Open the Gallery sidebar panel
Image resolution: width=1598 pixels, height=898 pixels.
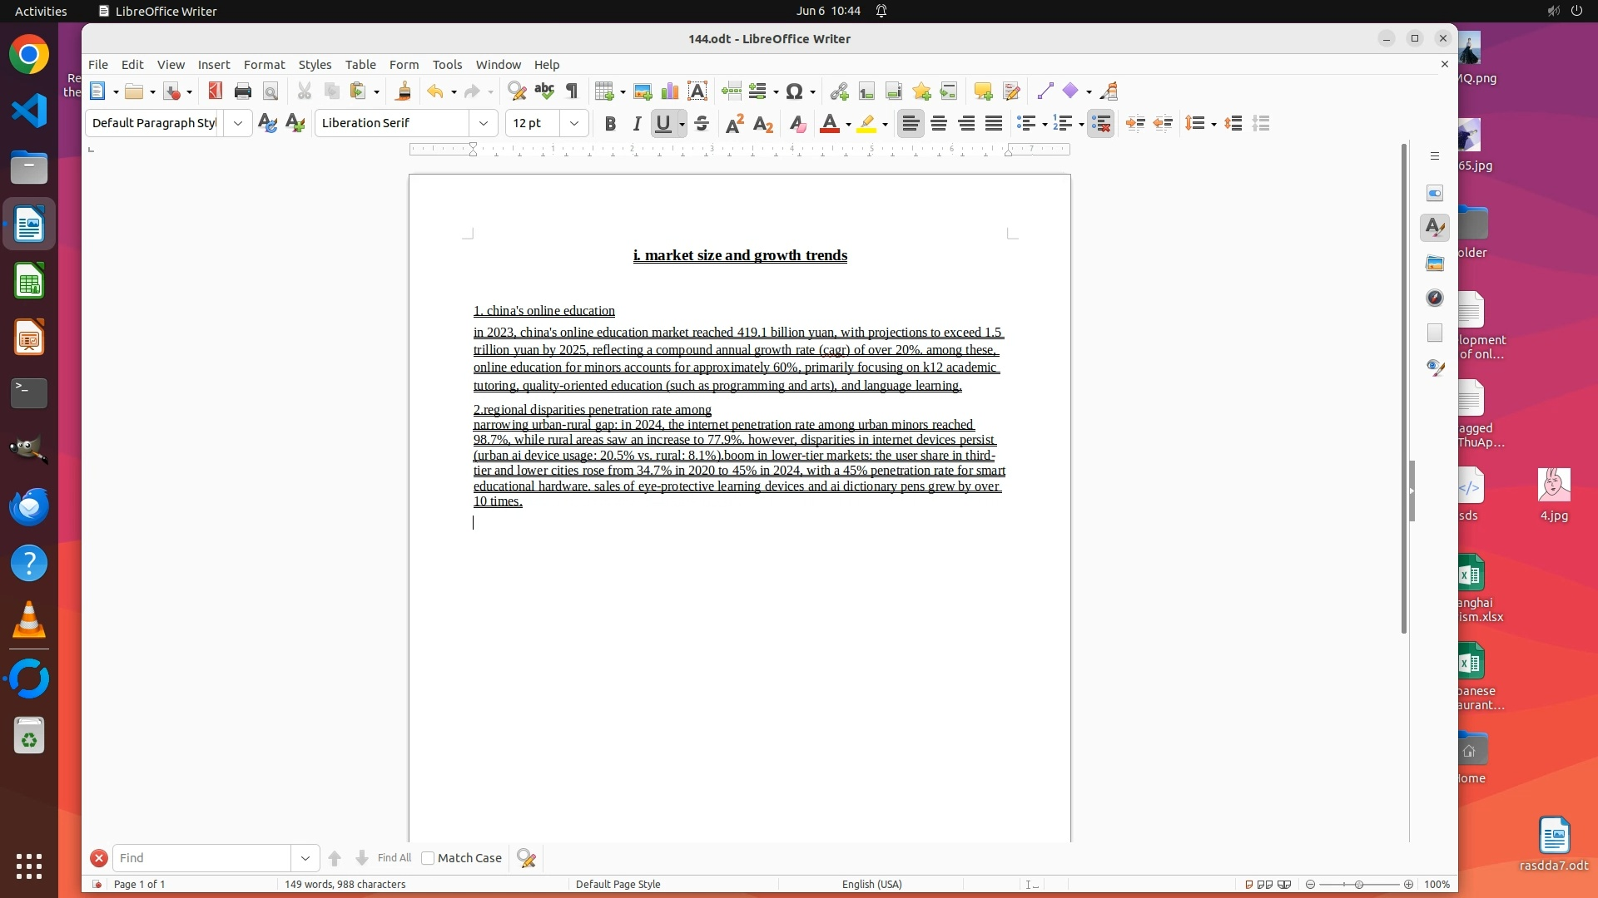pos(1435,264)
